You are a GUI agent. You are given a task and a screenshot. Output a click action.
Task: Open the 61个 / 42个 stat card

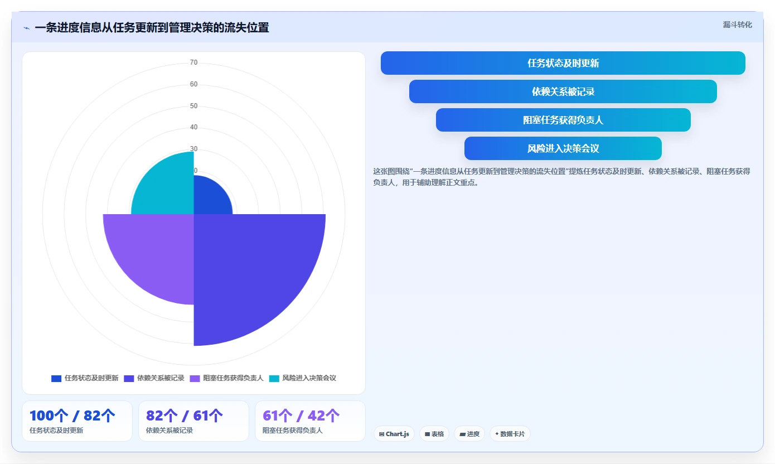pyautogui.click(x=310, y=421)
